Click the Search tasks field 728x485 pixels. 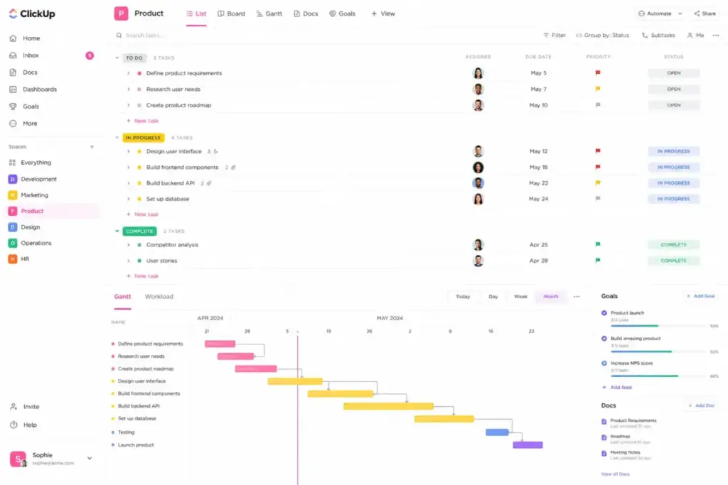144,36
